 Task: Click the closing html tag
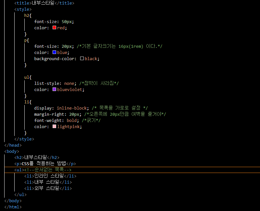coord(13,207)
